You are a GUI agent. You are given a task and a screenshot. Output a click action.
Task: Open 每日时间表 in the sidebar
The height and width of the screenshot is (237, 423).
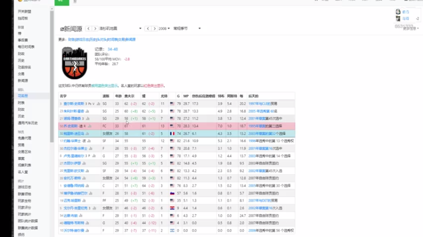[x=26, y=47]
